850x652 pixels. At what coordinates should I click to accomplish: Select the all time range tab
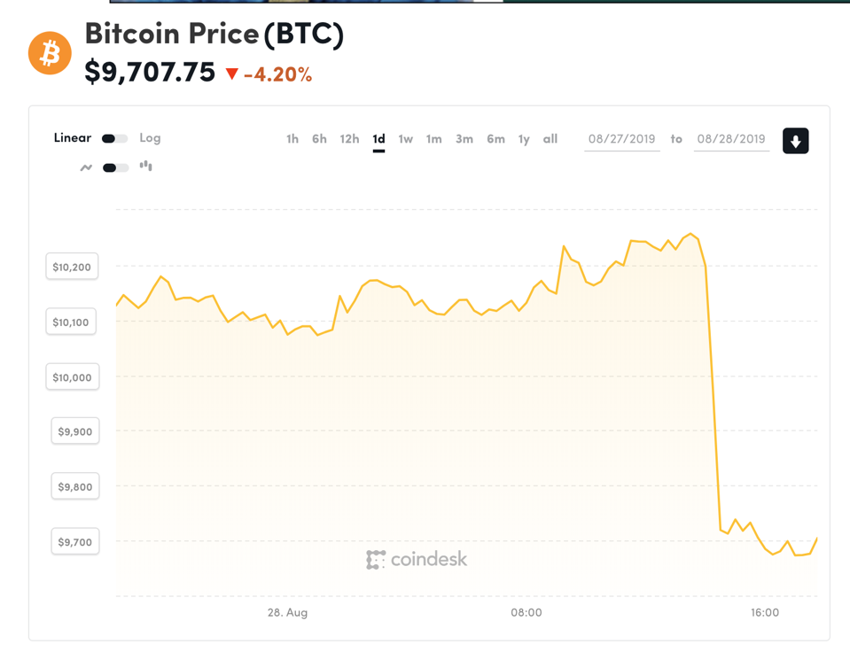[550, 139]
